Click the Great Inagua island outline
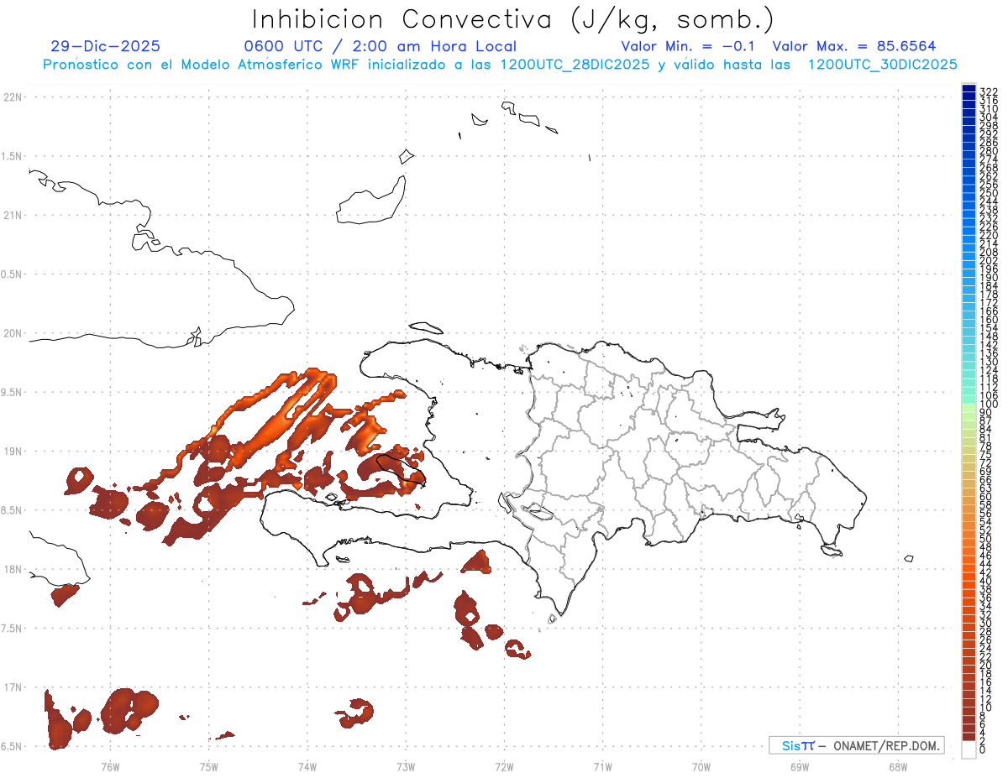 [x=372, y=200]
